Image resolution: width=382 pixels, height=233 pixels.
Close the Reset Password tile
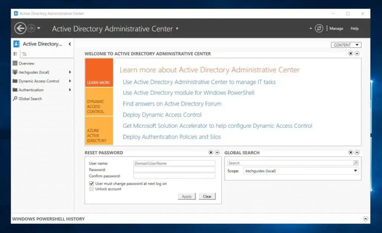[211, 152]
